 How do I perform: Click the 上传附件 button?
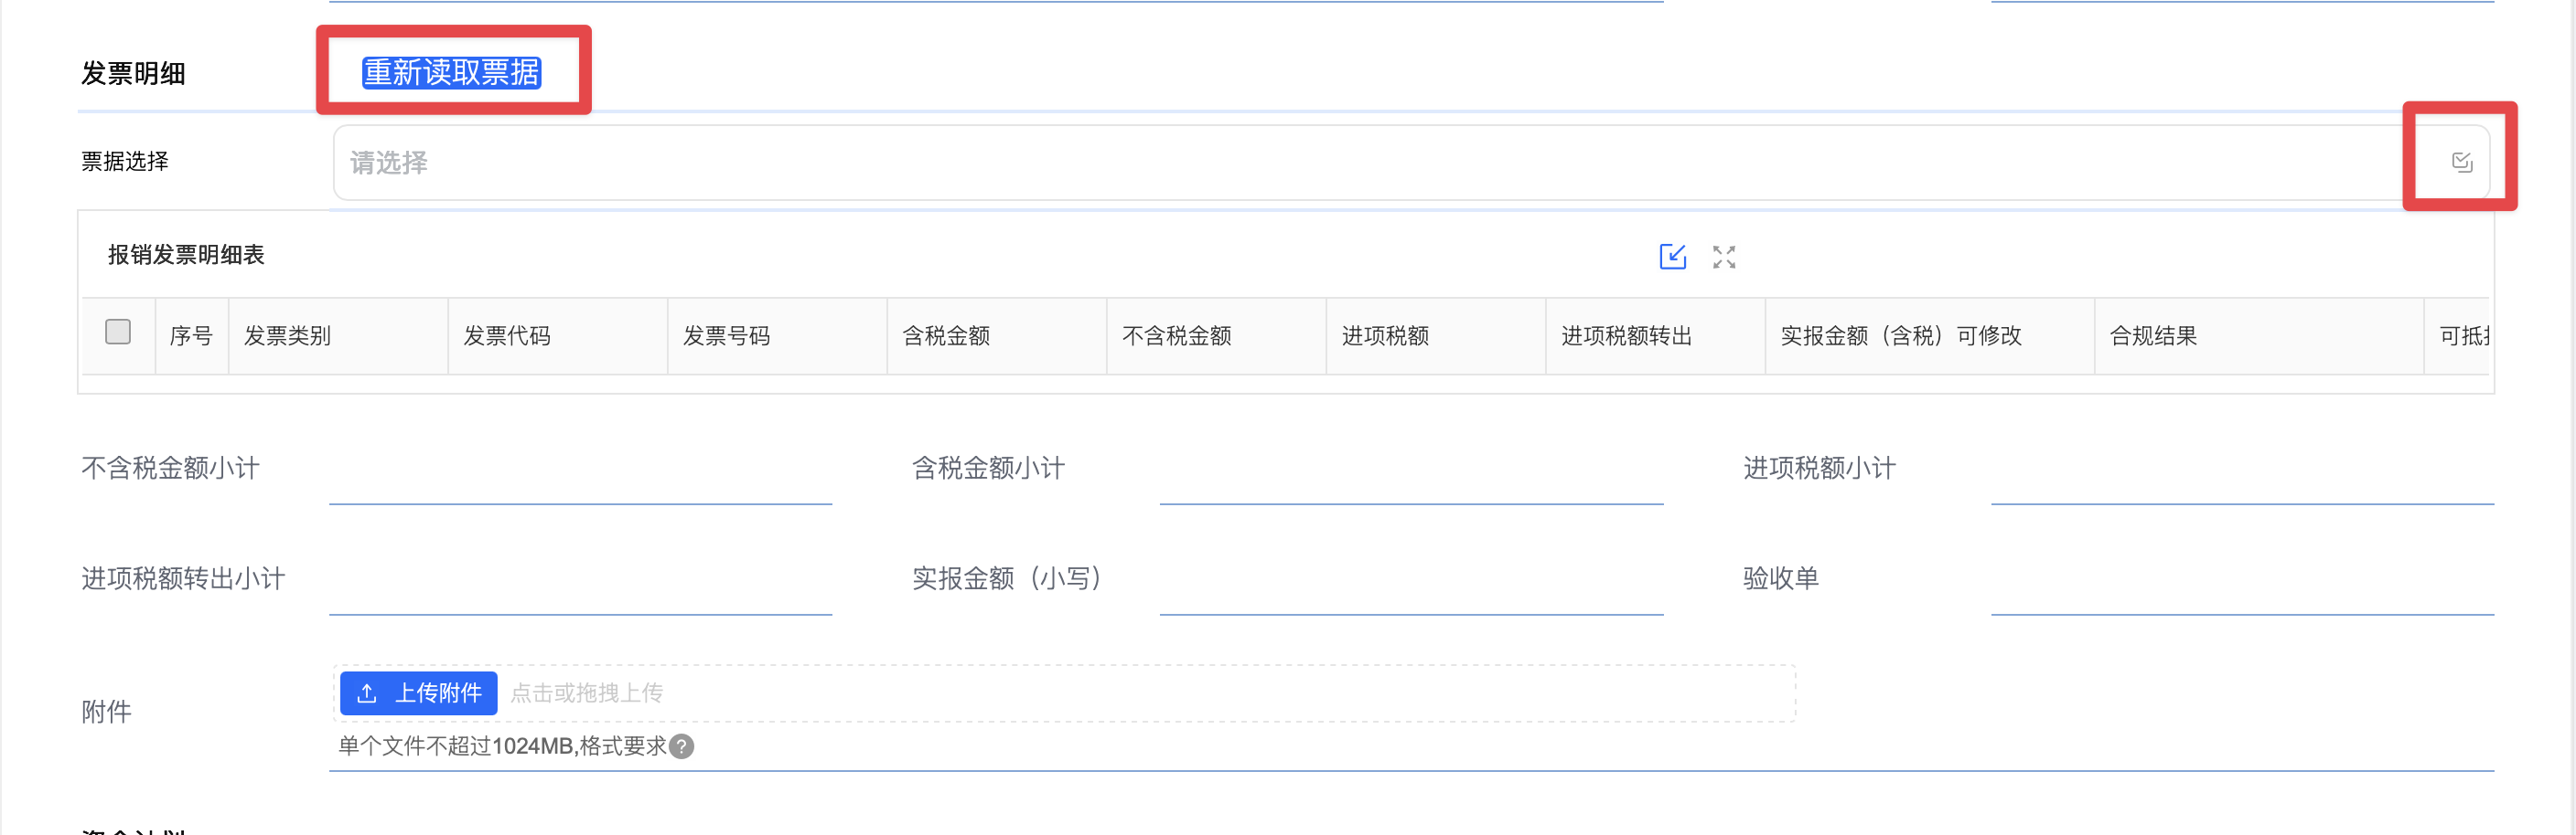pyautogui.click(x=418, y=693)
